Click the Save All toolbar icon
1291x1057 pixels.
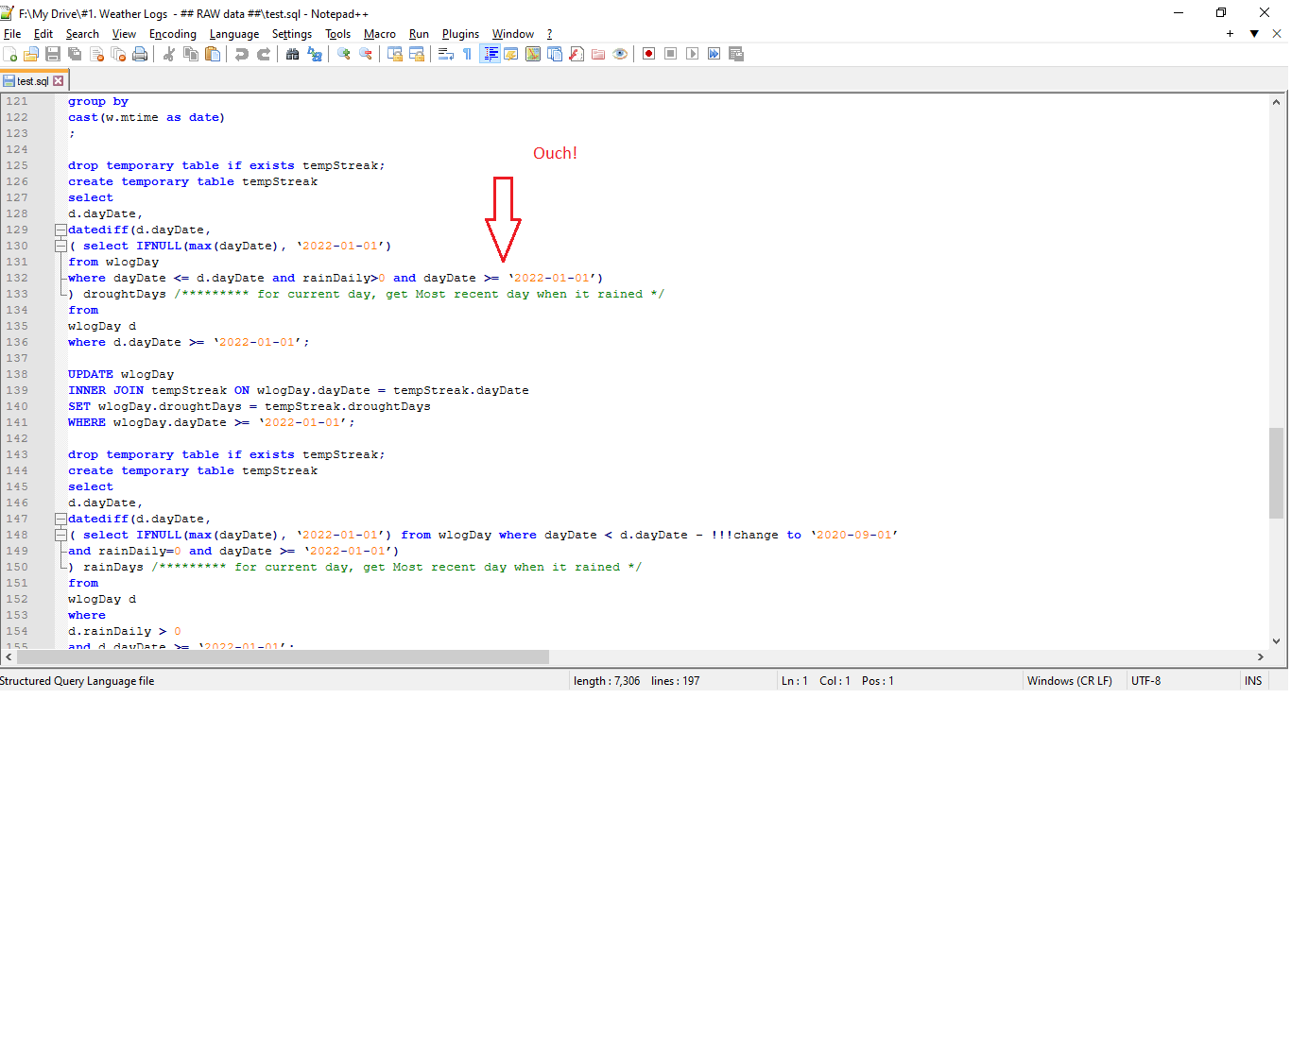(x=75, y=54)
